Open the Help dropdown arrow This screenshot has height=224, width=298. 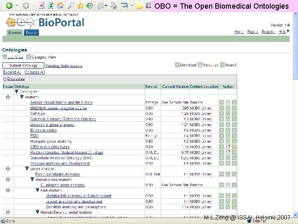coord(288,31)
